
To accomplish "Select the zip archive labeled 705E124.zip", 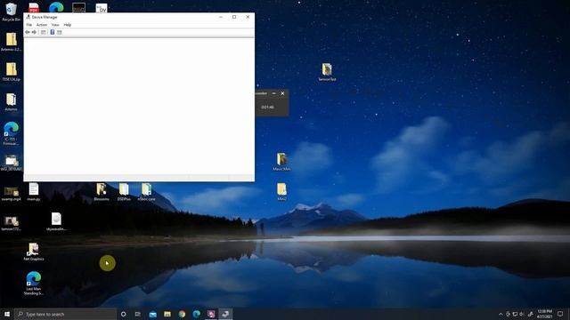I will point(12,71).
